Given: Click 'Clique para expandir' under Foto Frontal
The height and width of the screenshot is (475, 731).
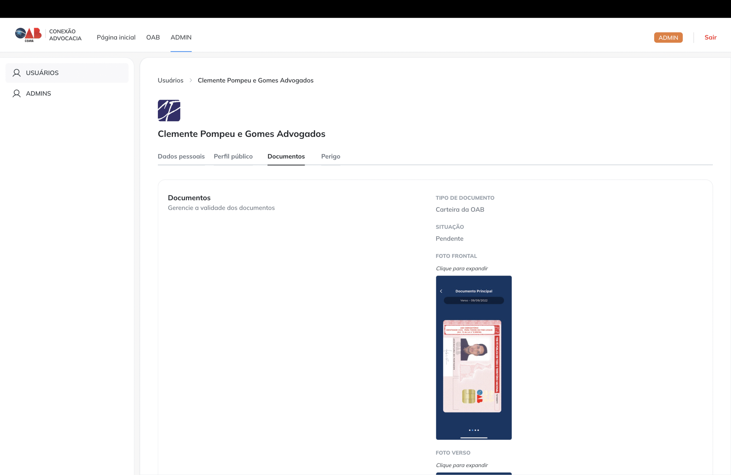Looking at the screenshot, I should (462, 268).
